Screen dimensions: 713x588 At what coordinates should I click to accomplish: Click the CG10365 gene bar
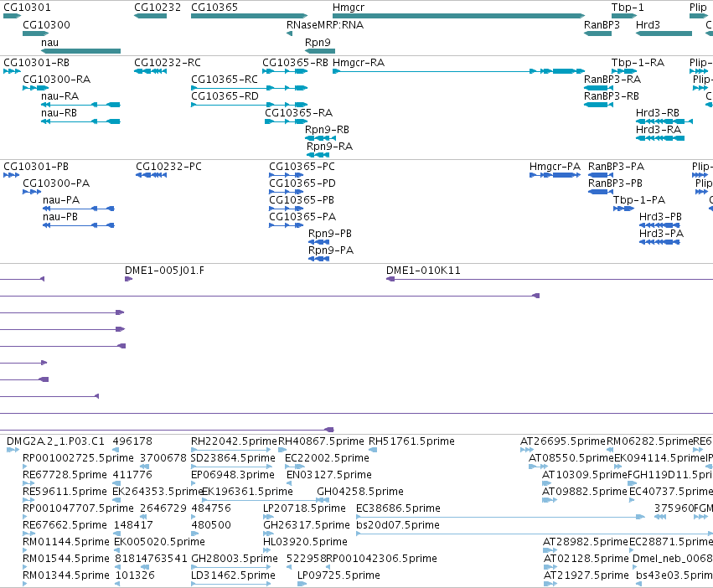coord(249,16)
